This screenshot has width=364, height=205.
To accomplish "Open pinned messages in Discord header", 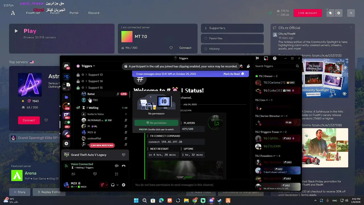I will point(241,66).
